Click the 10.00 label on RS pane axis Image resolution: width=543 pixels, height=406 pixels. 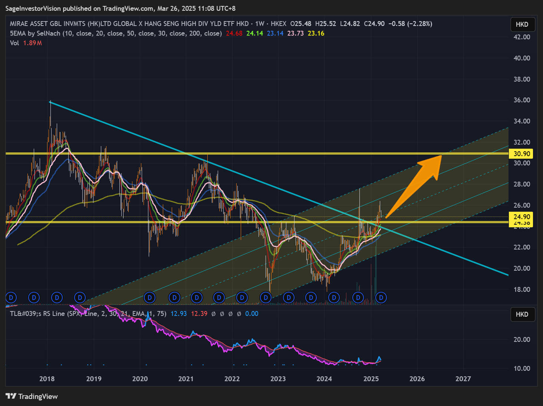coord(522,369)
